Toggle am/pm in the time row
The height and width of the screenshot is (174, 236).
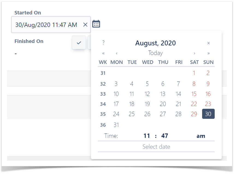point(201,136)
